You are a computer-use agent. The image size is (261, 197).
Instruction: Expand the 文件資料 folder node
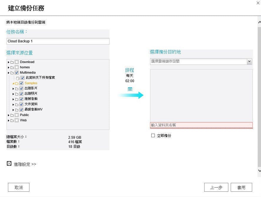(13, 105)
